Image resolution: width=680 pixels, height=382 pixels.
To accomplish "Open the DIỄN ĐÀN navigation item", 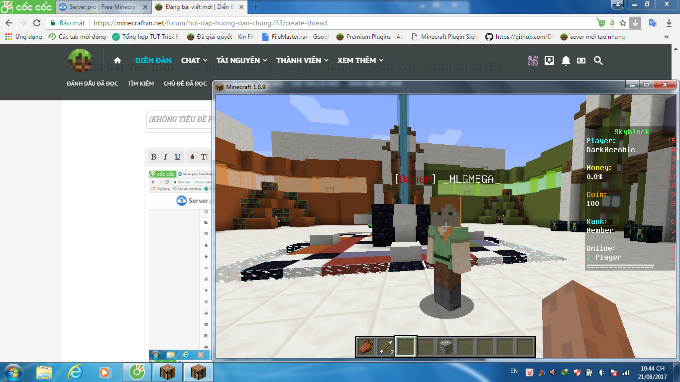I will 153,61.
